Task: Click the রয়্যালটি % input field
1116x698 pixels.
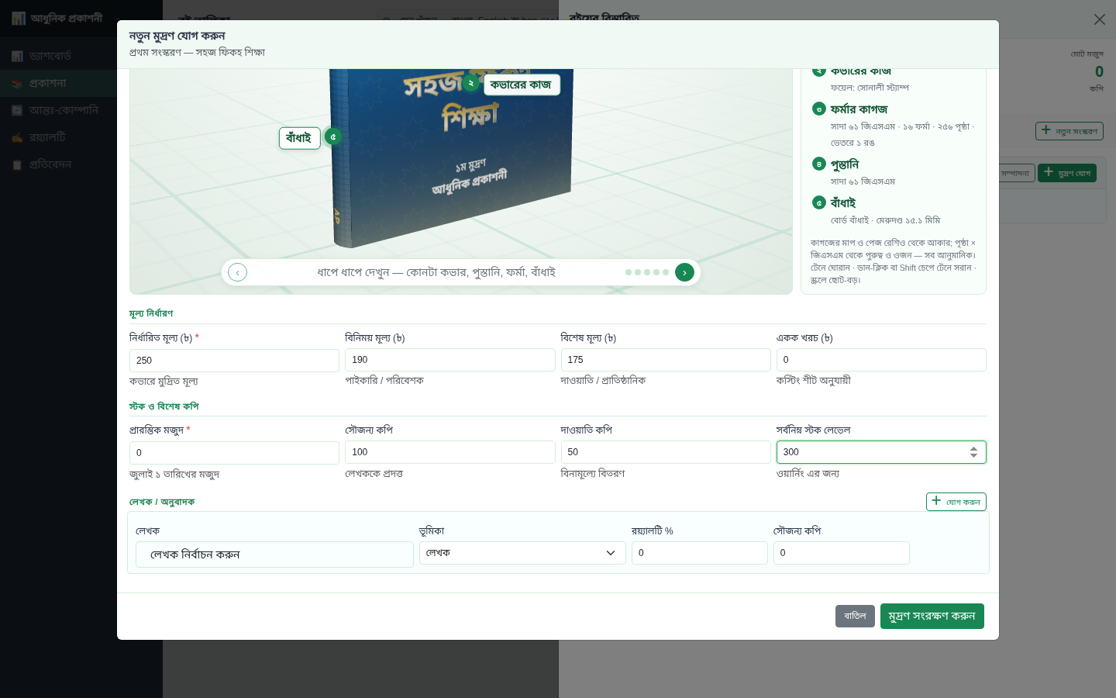Action: click(699, 553)
